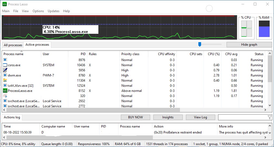This screenshot has width=274, height=147.
Task: Click the 'Above normal' priority cell
Action: click(x=132, y=91)
